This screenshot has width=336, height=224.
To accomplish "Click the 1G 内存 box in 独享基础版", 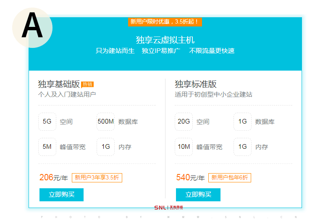I will coord(105,147).
